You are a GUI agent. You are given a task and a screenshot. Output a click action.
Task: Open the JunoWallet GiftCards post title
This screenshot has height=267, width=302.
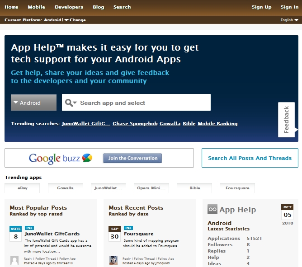52,234
